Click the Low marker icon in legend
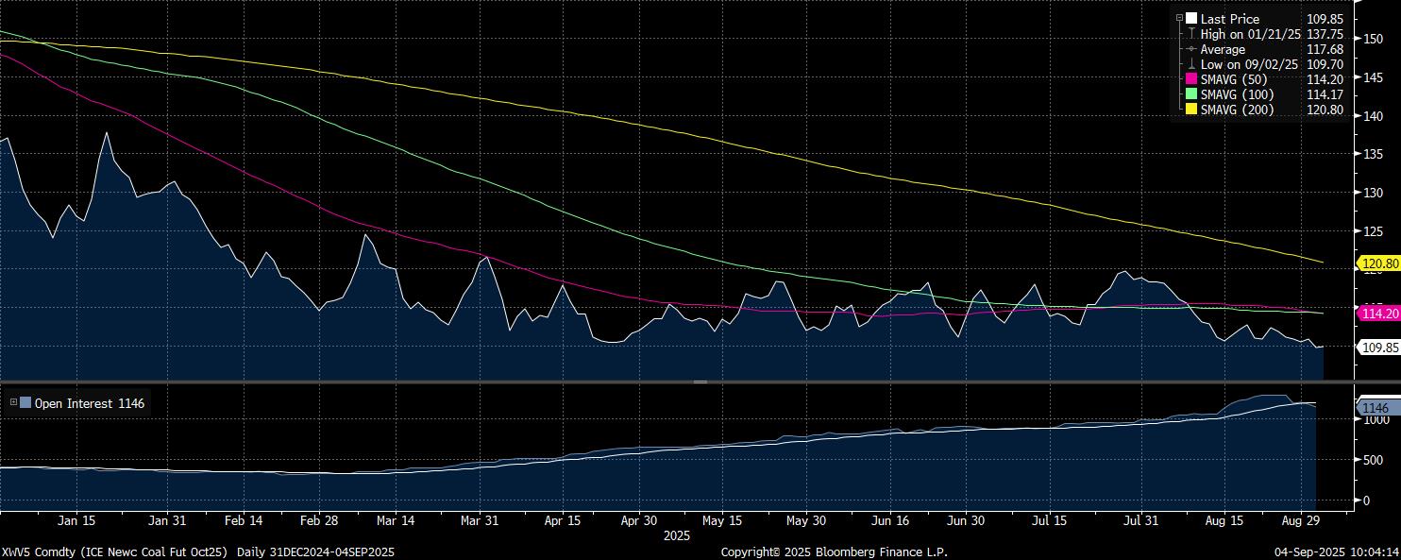The image size is (1401, 560). [x=1191, y=64]
